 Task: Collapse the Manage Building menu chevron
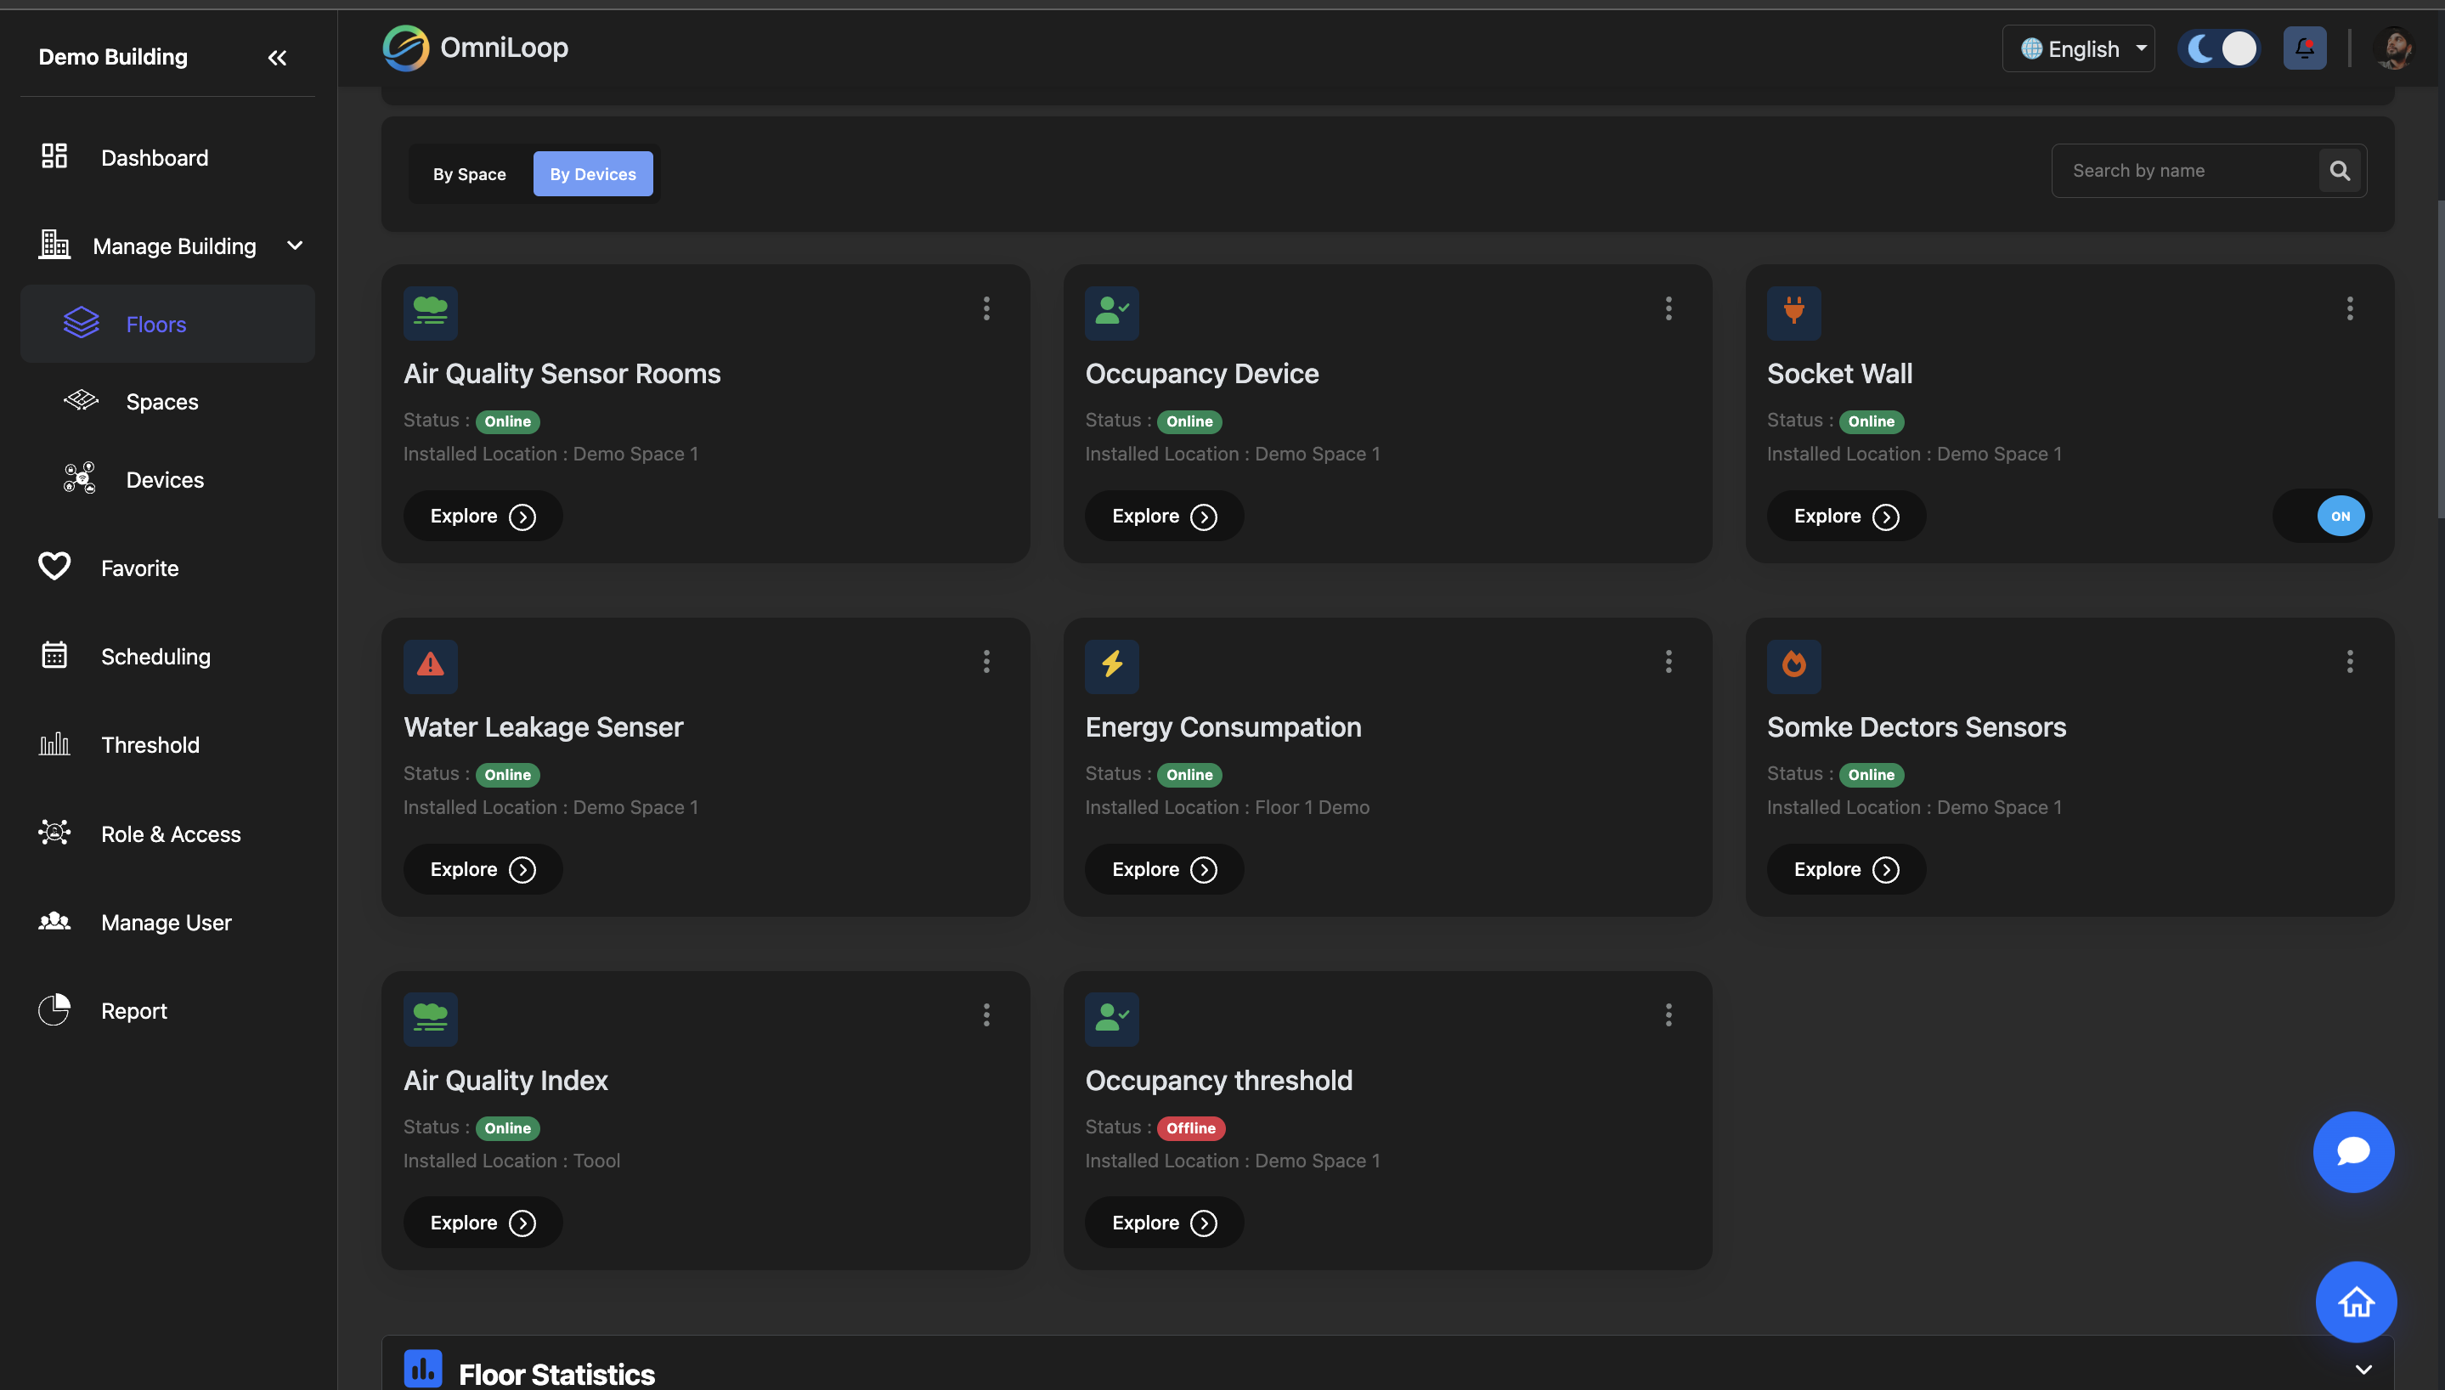tap(295, 246)
